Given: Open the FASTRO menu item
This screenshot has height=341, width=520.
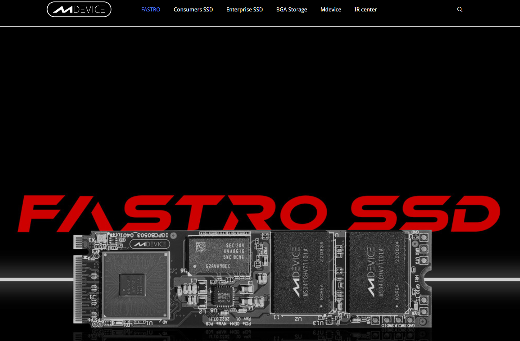Looking at the screenshot, I should (x=151, y=10).
